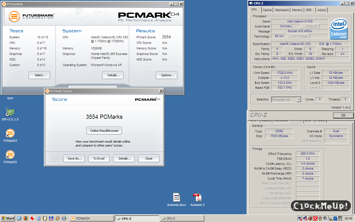Viewport: 355px width, 222px height.
Task: Click the blue floppy disk quick launch icon
Action: click(51, 218)
